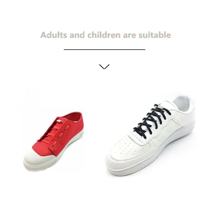Select the metal lace lock on red shoe
The height and width of the screenshot is (204, 209).
(59, 121)
